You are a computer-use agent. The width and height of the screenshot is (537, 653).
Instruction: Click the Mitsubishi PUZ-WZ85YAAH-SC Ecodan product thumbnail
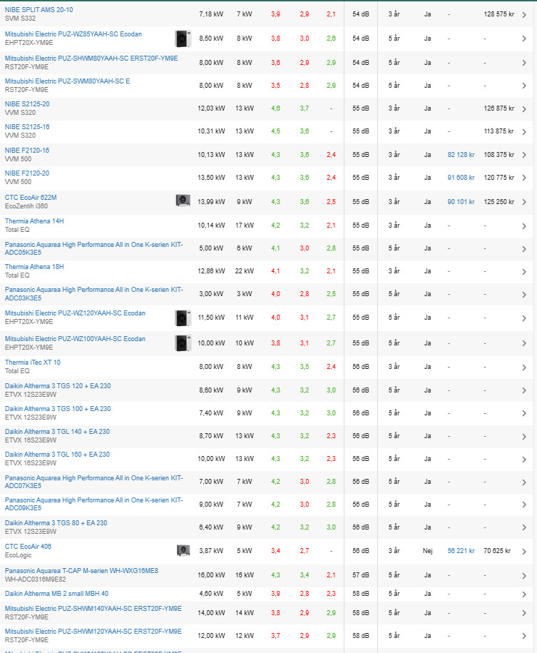pos(183,38)
